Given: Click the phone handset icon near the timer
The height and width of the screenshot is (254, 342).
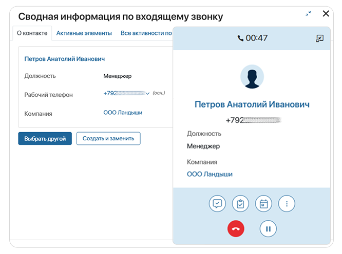Looking at the screenshot, I should [x=240, y=38].
